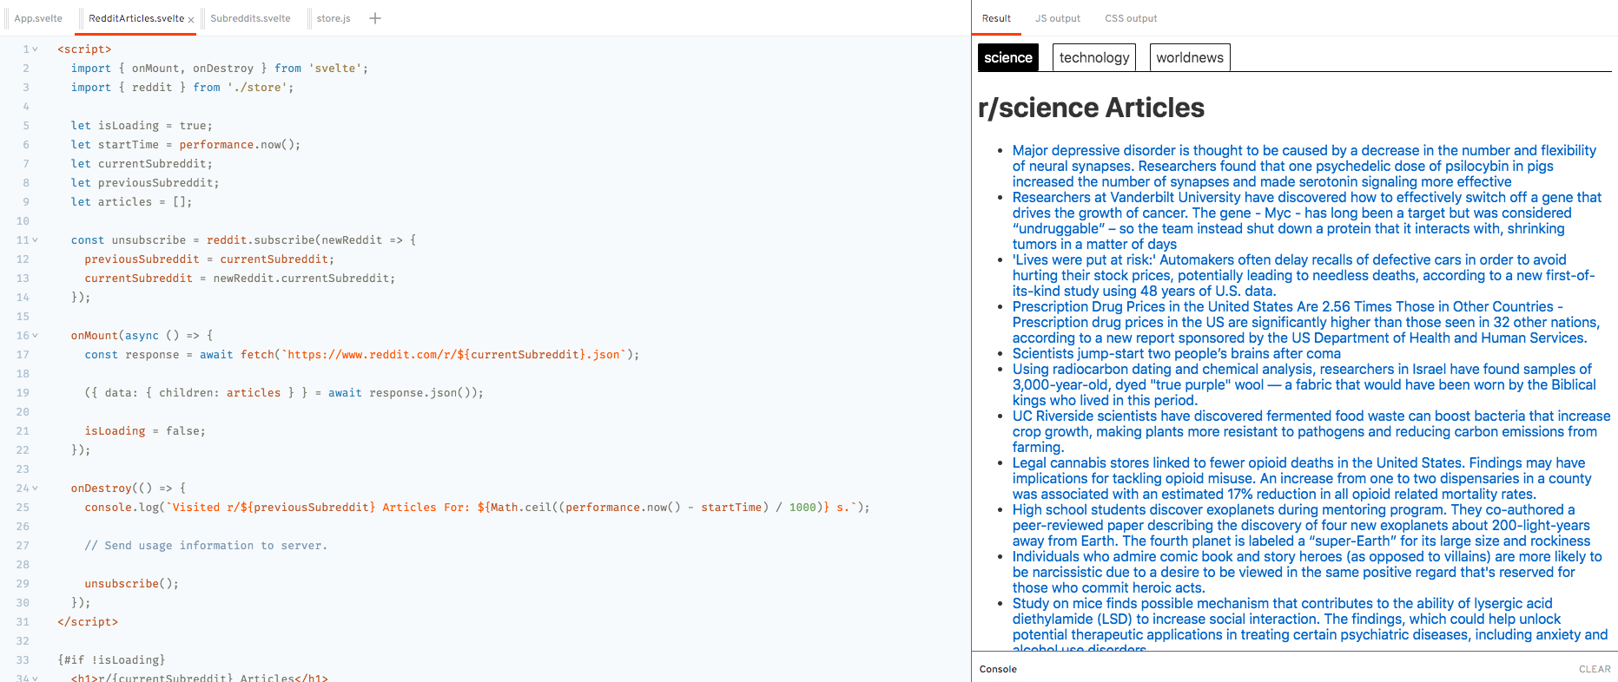Collapse the script block fold arrow on line 1
The width and height of the screenshot is (1618, 682).
tap(35, 49)
